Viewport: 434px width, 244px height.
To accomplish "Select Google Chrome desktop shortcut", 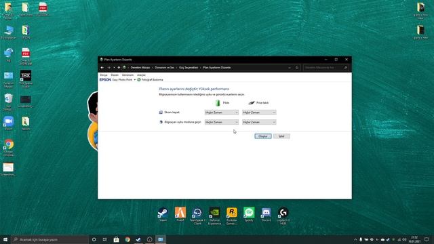I will [9, 148].
